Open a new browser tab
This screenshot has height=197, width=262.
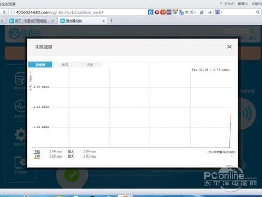point(111,20)
